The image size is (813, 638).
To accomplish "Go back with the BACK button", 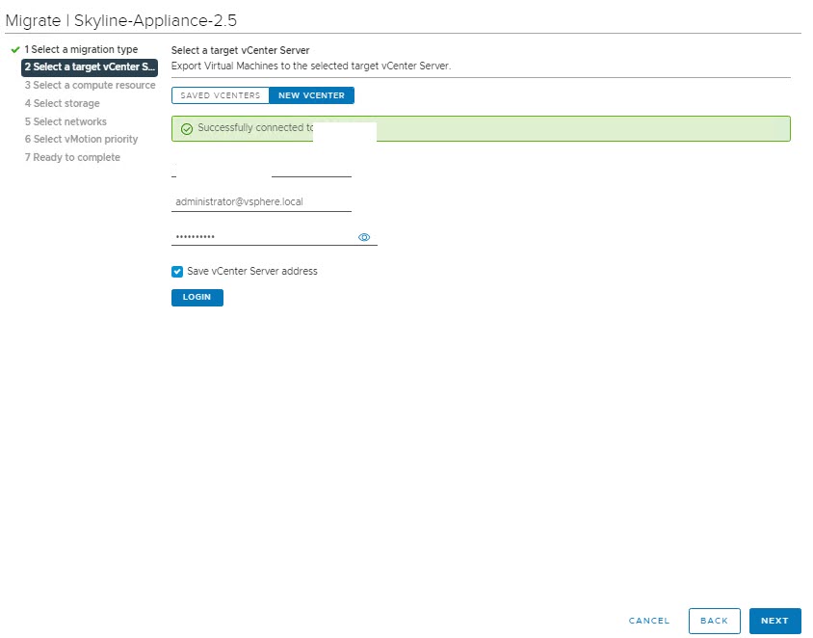I will pyautogui.click(x=714, y=621).
